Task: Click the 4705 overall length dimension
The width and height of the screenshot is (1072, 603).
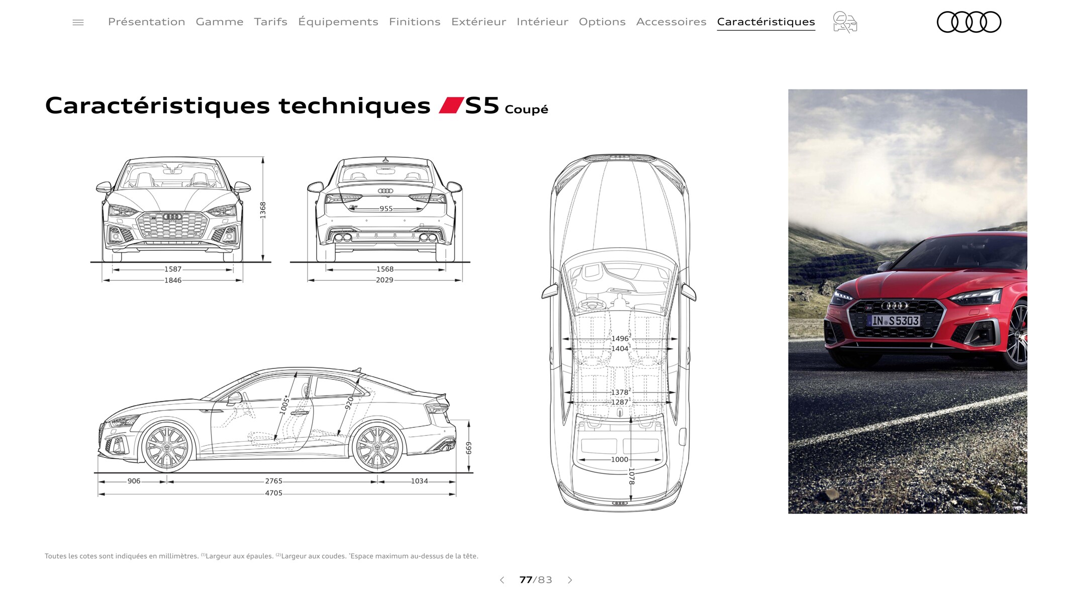Action: coord(274,493)
